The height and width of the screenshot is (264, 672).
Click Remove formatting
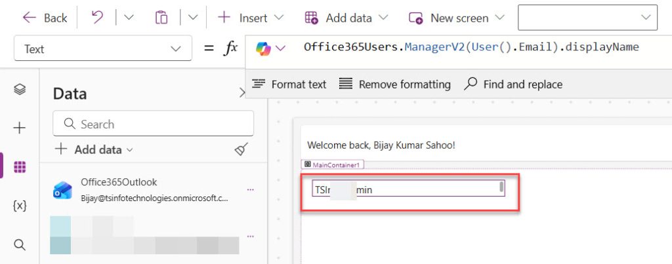coord(394,85)
